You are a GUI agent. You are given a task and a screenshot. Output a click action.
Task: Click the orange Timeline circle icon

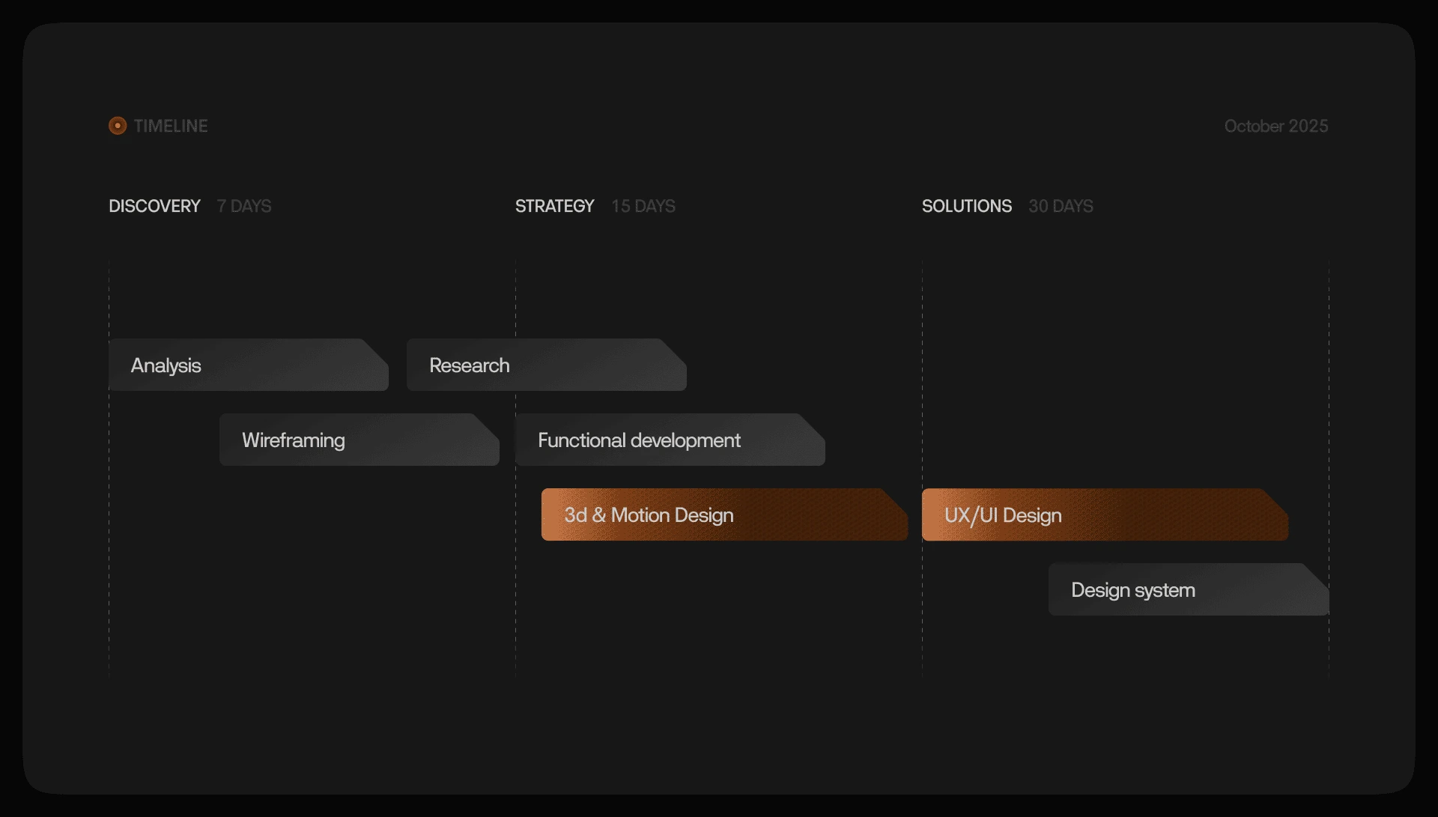tap(118, 126)
